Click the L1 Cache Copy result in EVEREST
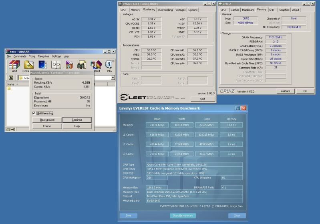Image resolution: width=320 pixels, height=224 pixels. [207, 134]
